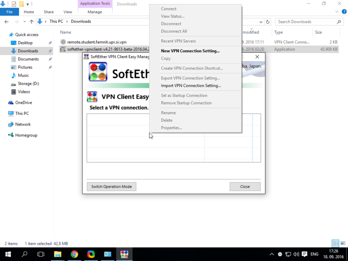The width and height of the screenshot is (348, 261).
Task: Click the Task View taskbar icon
Action: pos(41,254)
